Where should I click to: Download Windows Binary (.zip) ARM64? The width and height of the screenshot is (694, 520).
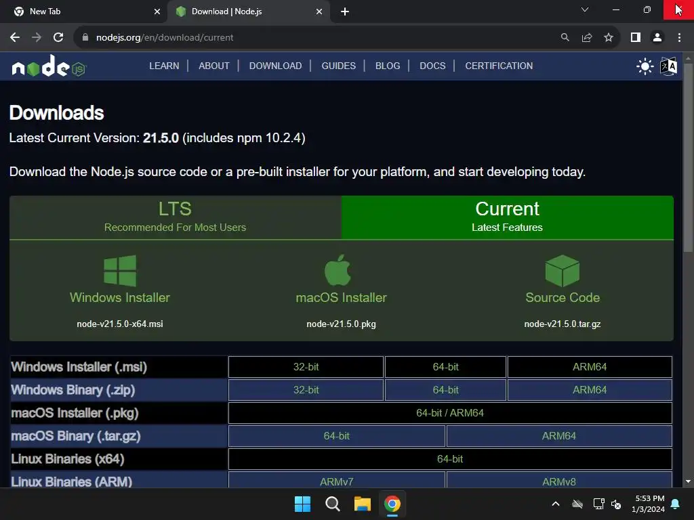coord(590,390)
